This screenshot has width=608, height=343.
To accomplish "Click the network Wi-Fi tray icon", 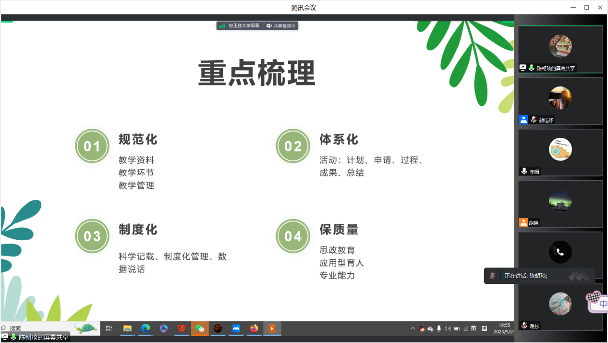I will 465,329.
